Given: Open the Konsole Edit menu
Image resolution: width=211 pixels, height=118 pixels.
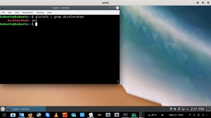Looking at the screenshot, I should 9,12.
